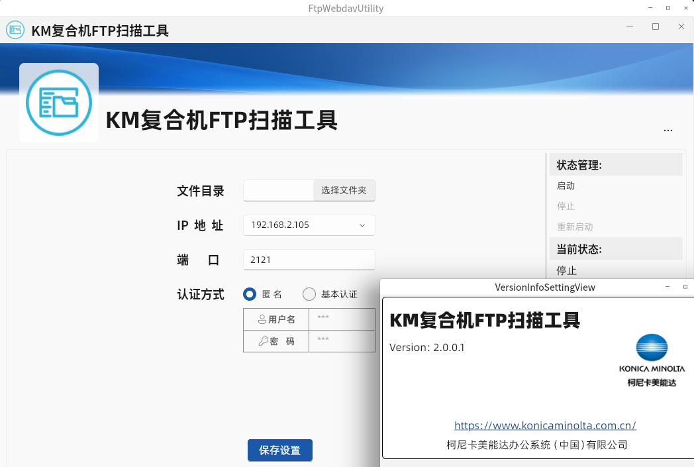Click the username input field
Image resolution: width=694 pixels, height=467 pixels.
tap(342, 319)
